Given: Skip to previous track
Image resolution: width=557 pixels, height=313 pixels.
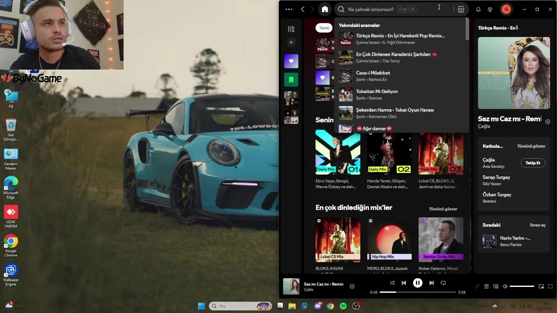Looking at the screenshot, I should click(x=404, y=283).
